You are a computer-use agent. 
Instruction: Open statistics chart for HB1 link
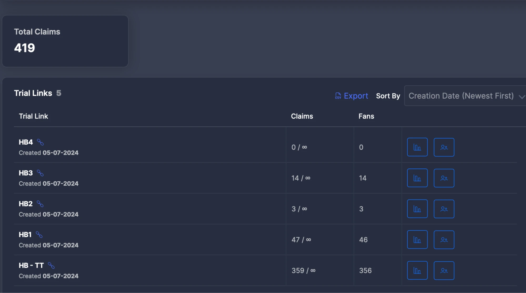coord(417,240)
